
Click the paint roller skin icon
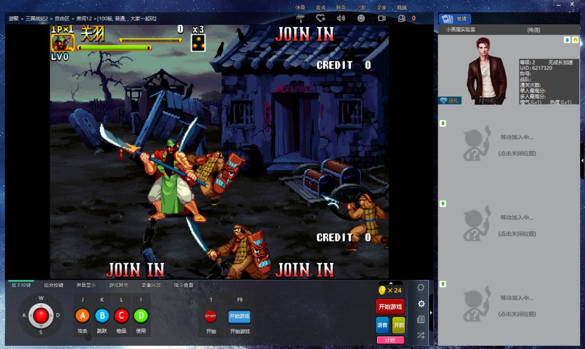point(300,18)
